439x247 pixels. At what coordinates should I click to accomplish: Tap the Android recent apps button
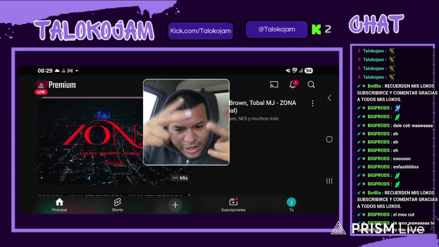coord(329,181)
